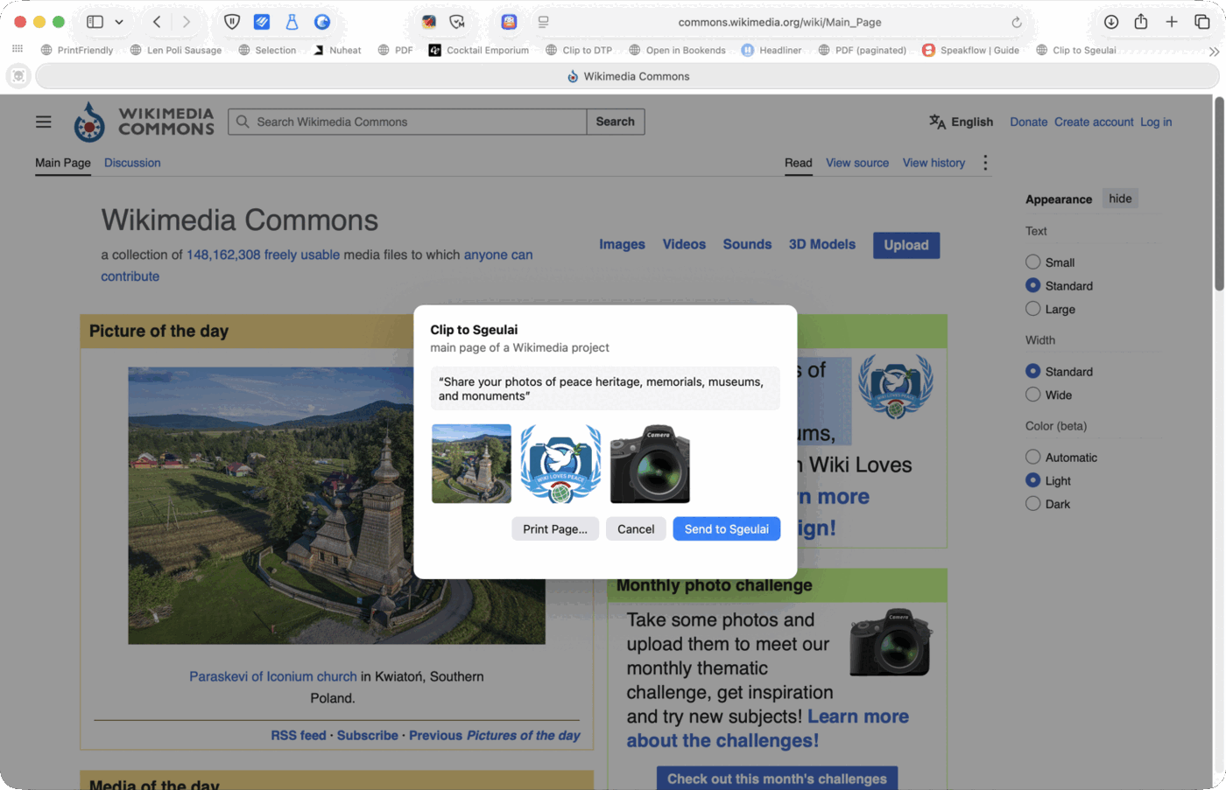Open the Discussion tab
The height and width of the screenshot is (790, 1226).
132,163
